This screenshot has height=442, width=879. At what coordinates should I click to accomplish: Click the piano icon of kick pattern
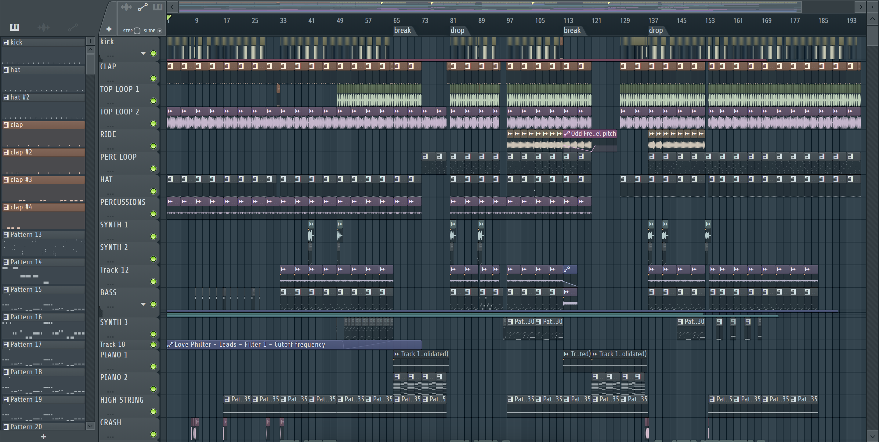(x=6, y=42)
